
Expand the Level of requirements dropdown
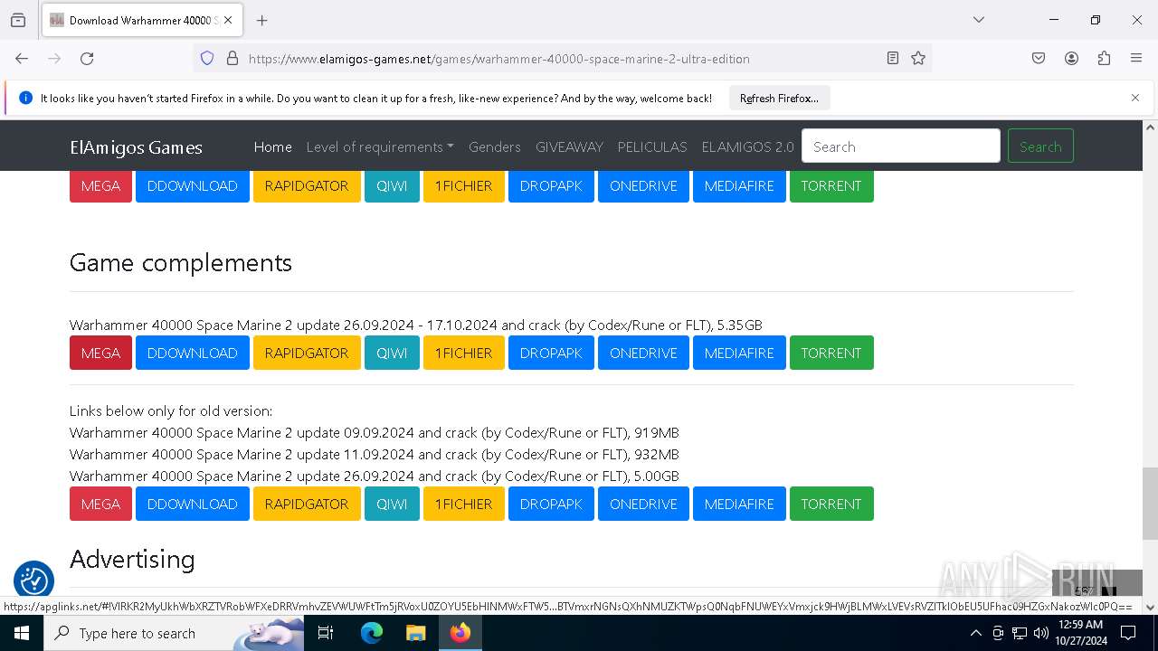(380, 146)
